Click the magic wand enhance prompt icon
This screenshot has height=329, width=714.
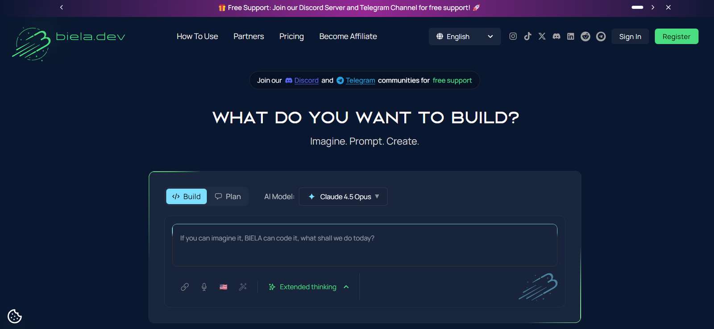(243, 287)
